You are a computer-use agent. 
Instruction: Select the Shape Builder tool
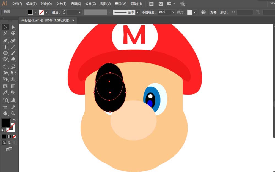5,79
